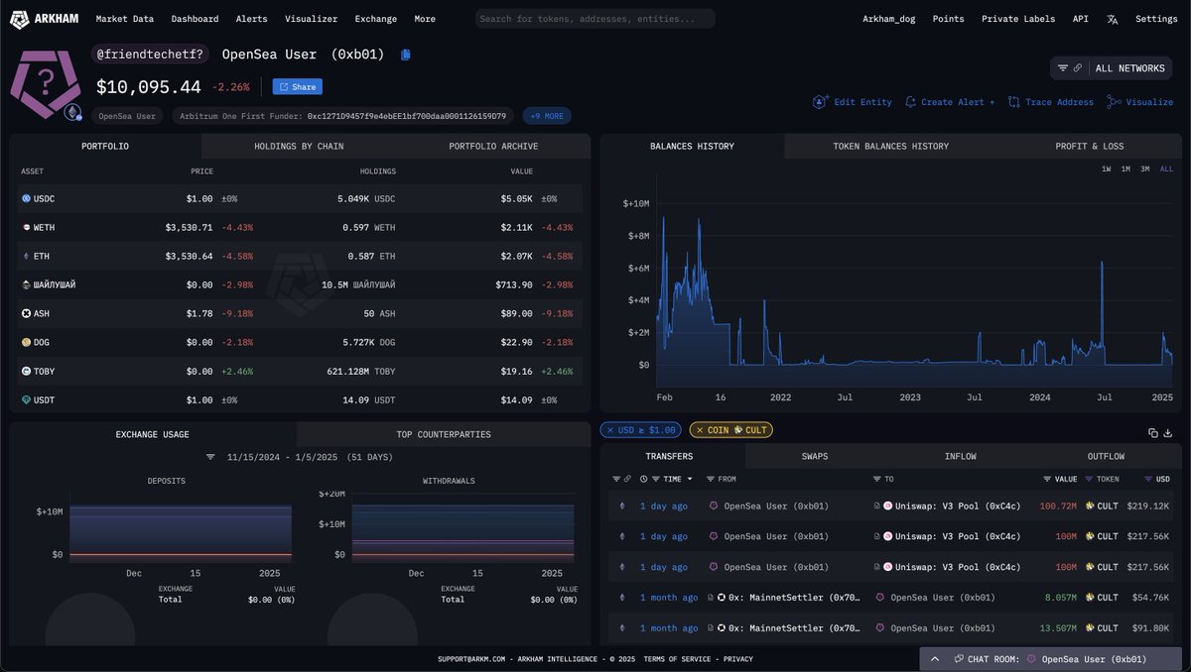Expand the +9 MORE tags

547,116
